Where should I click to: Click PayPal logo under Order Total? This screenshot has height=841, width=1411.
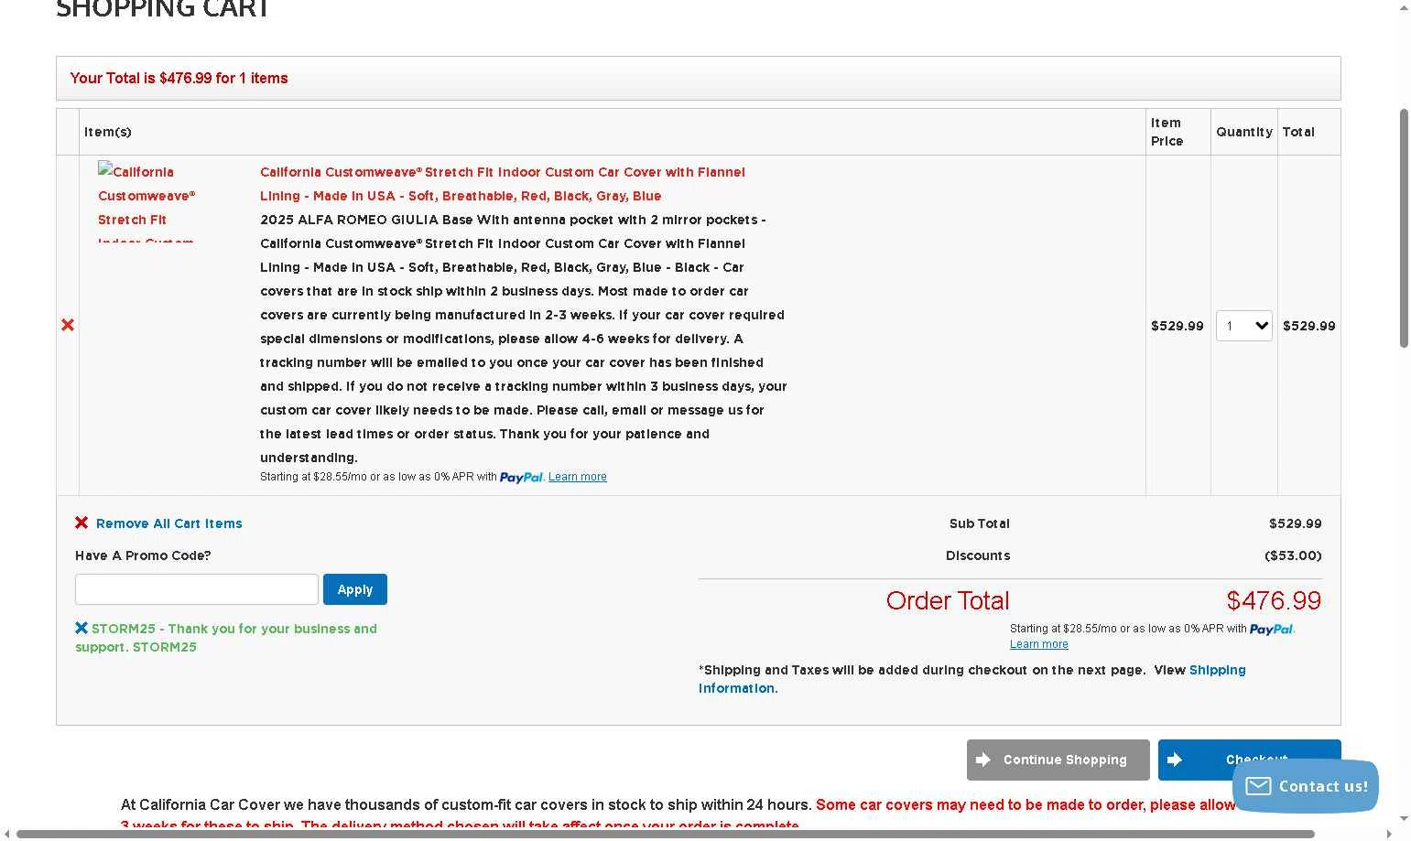click(x=1271, y=629)
